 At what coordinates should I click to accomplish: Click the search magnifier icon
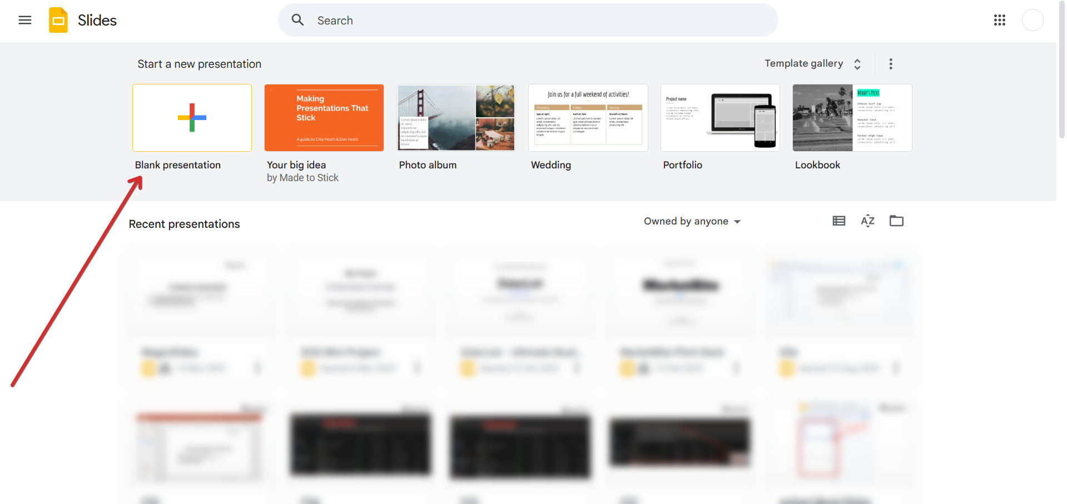(298, 21)
